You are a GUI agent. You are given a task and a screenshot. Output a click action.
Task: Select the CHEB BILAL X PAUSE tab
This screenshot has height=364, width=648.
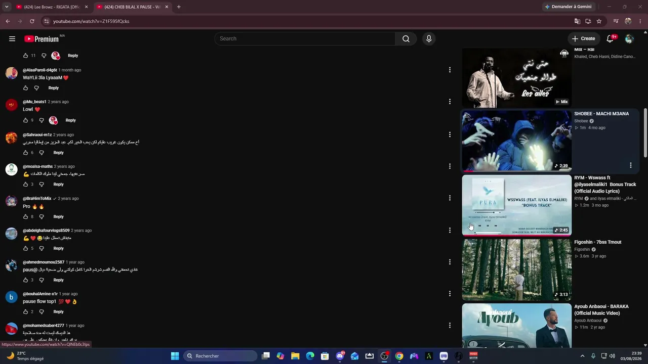coord(133,7)
